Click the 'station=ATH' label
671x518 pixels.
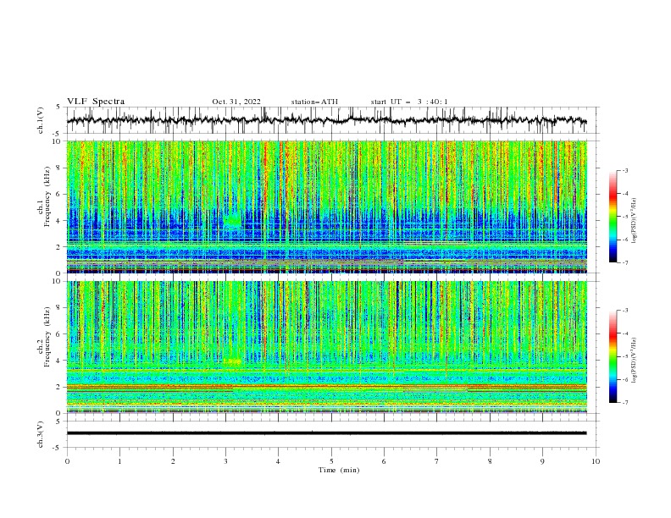pos(314,102)
